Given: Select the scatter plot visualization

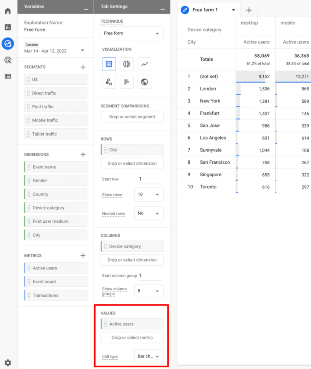Looking at the screenshot, I should click(109, 81).
